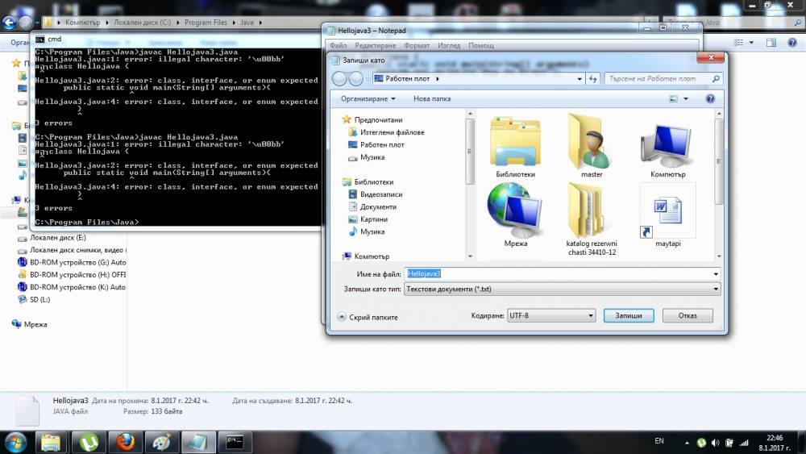Click the Program Files breadcrumb in Explorer
Image resolution: width=806 pixels, height=454 pixels.
(x=206, y=23)
